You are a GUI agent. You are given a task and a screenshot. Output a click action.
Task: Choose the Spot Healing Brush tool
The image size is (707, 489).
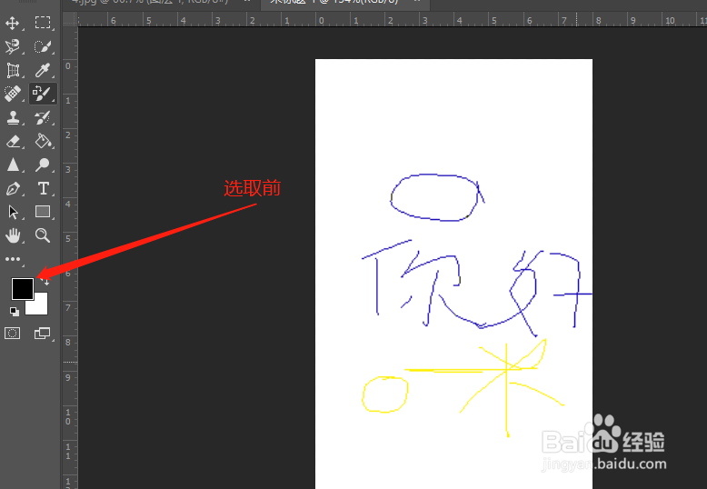[12, 94]
